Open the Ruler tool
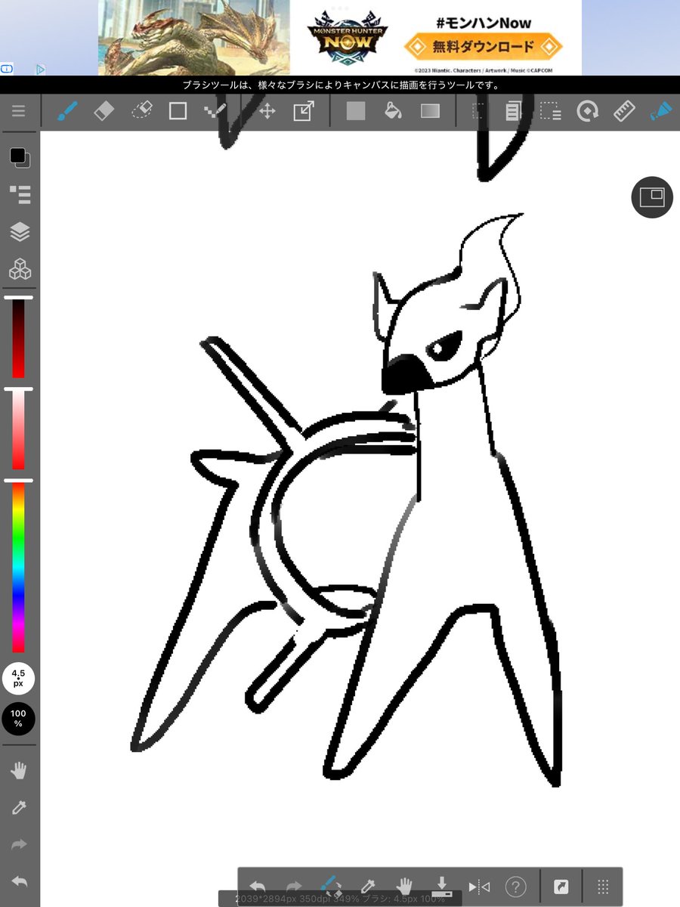 coord(625,112)
